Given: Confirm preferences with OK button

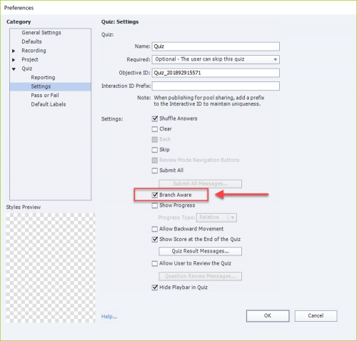Looking at the screenshot, I should tap(268, 316).
